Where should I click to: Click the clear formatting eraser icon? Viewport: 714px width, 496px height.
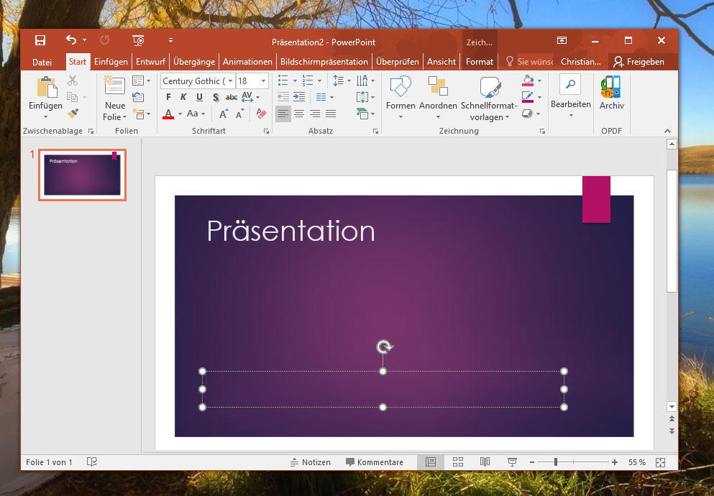coord(261,114)
